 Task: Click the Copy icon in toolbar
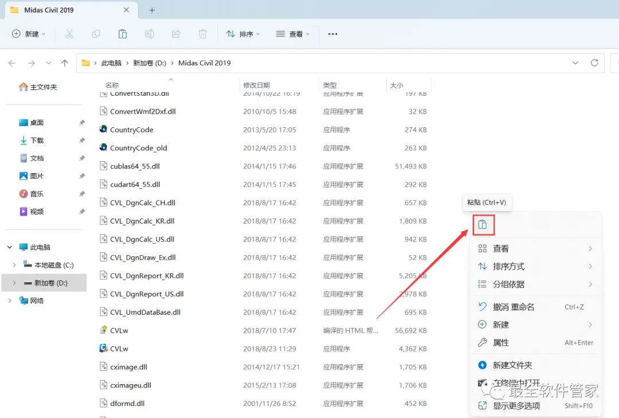click(x=96, y=34)
